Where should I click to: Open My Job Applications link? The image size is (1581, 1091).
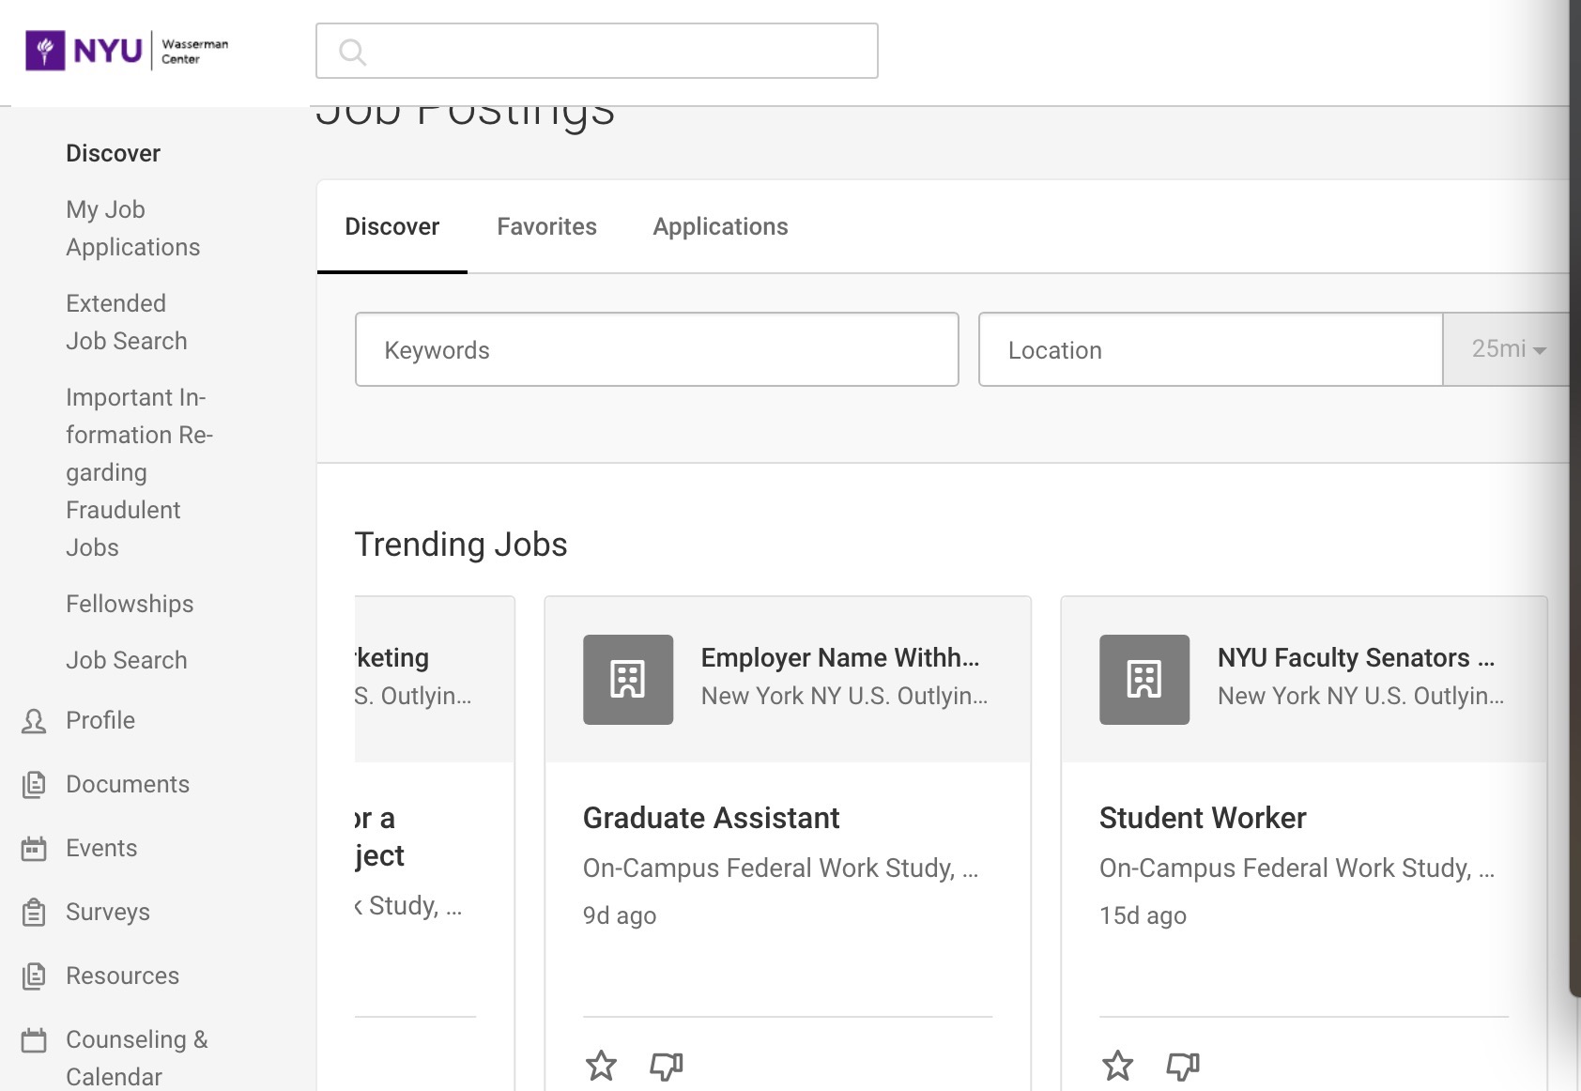pyautogui.click(x=132, y=228)
